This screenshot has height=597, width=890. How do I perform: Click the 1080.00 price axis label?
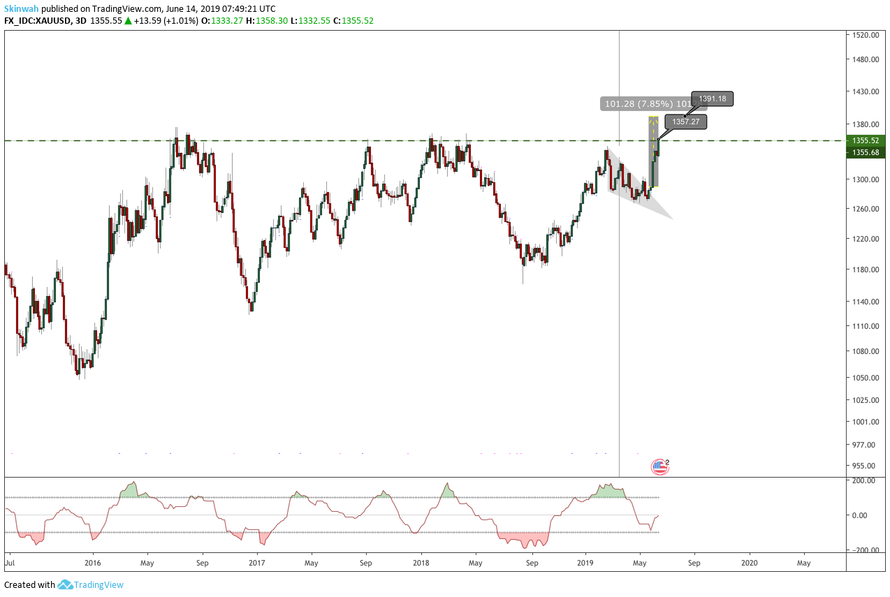click(x=865, y=351)
